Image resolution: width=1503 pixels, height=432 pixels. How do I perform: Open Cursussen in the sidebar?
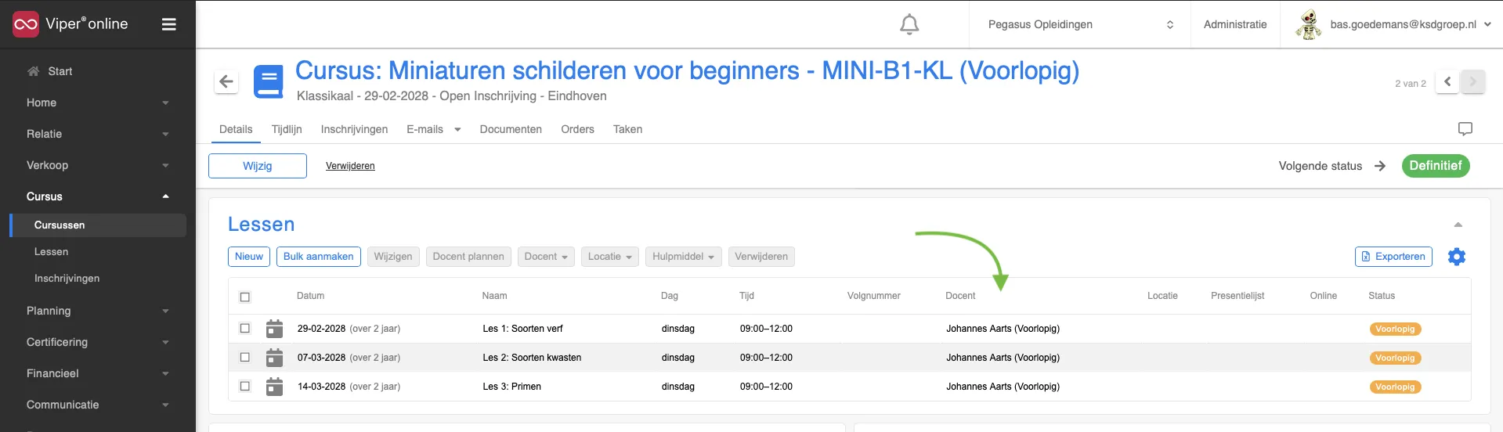98,225
